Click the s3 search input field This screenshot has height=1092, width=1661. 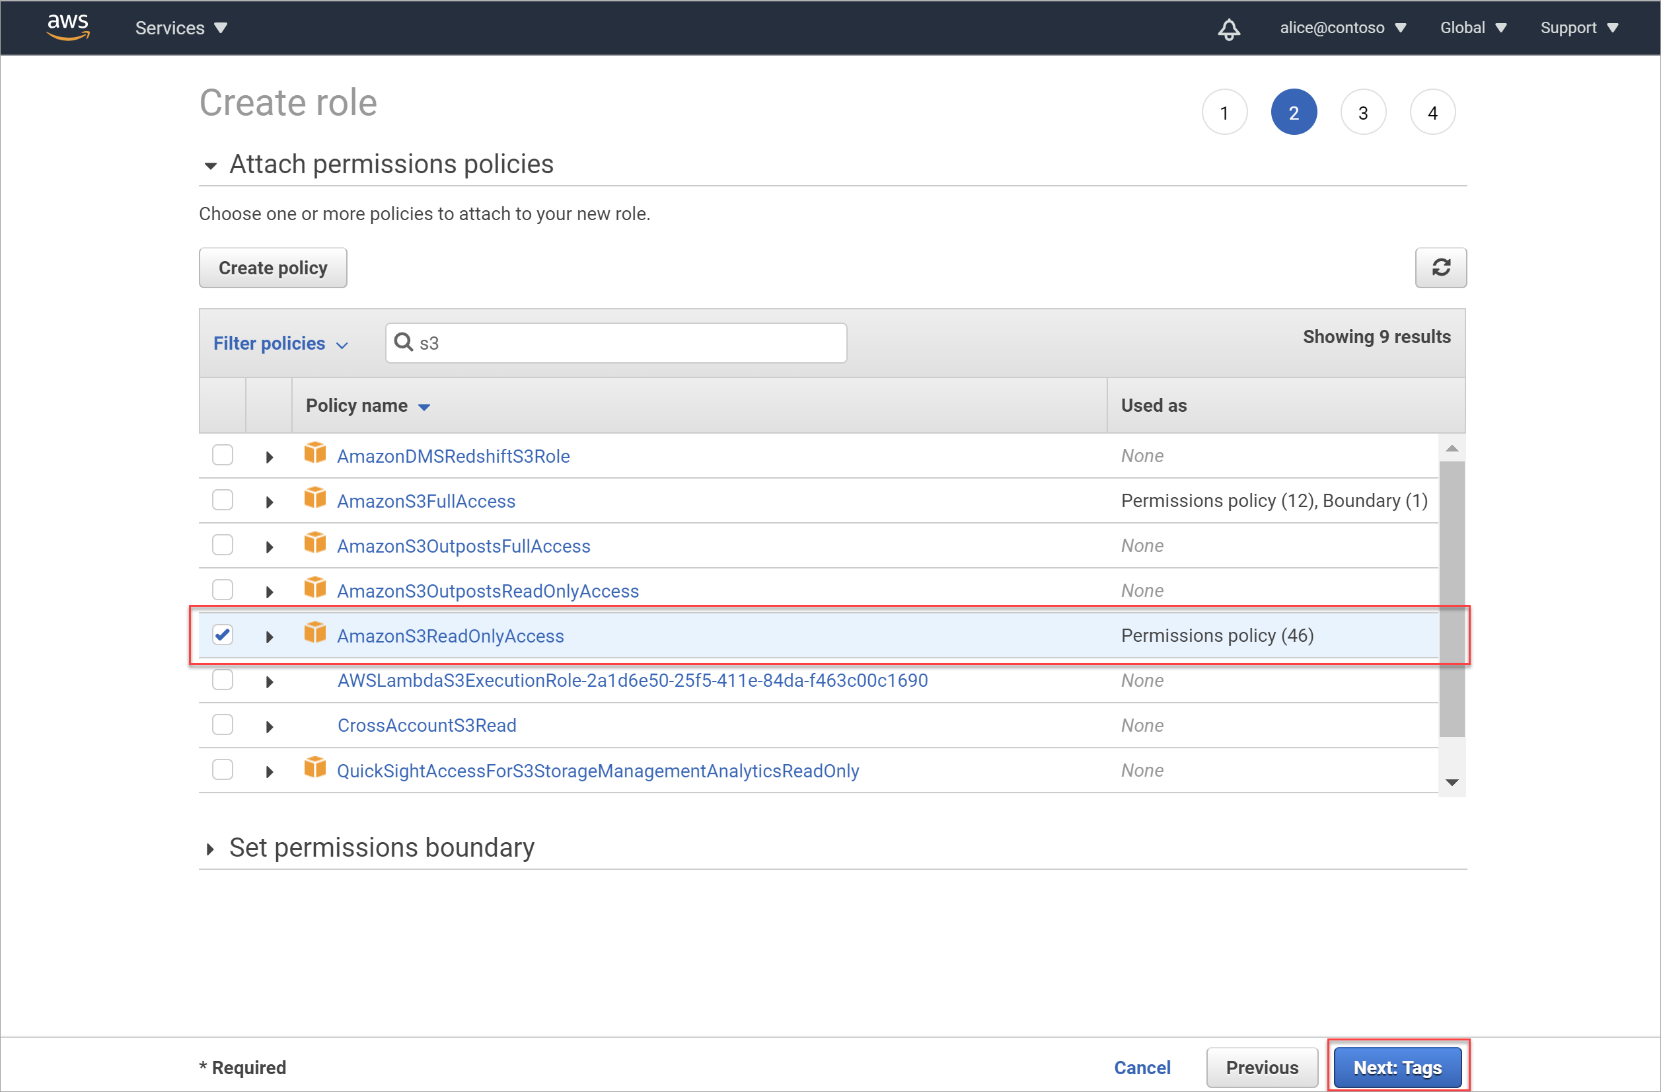pyautogui.click(x=615, y=342)
